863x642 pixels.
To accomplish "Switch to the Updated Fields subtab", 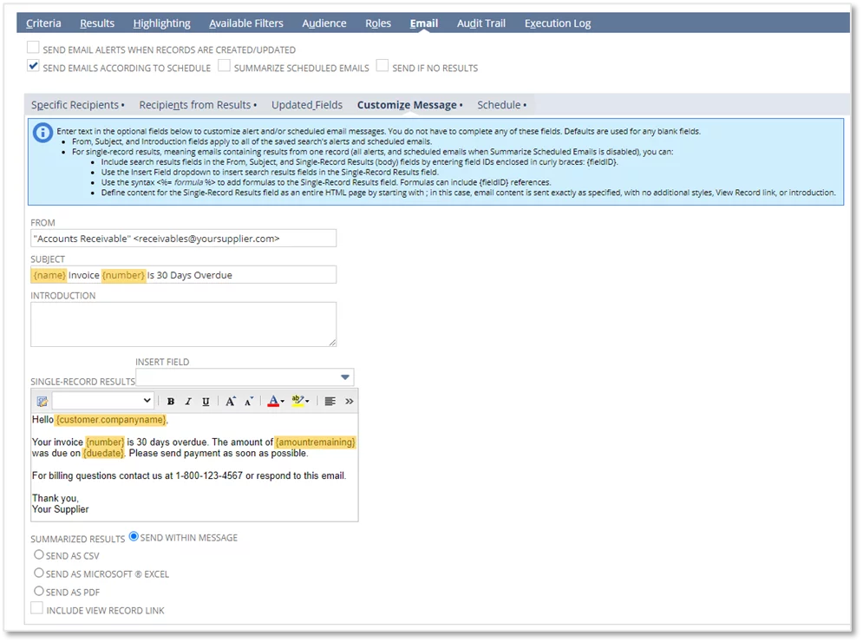I will 306,105.
